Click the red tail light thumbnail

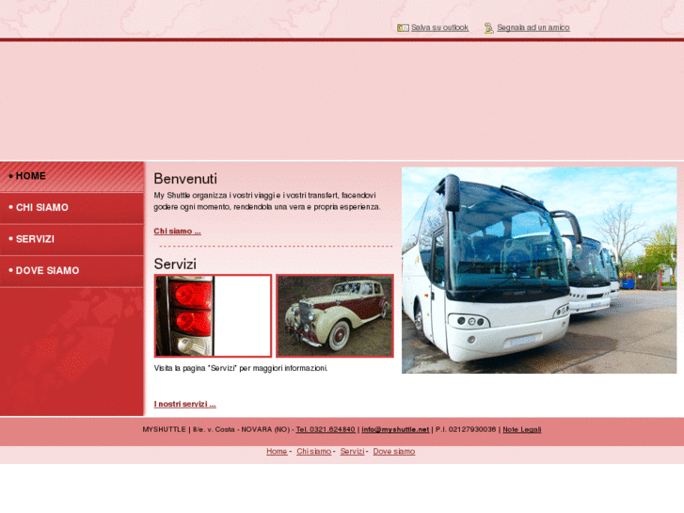(213, 315)
